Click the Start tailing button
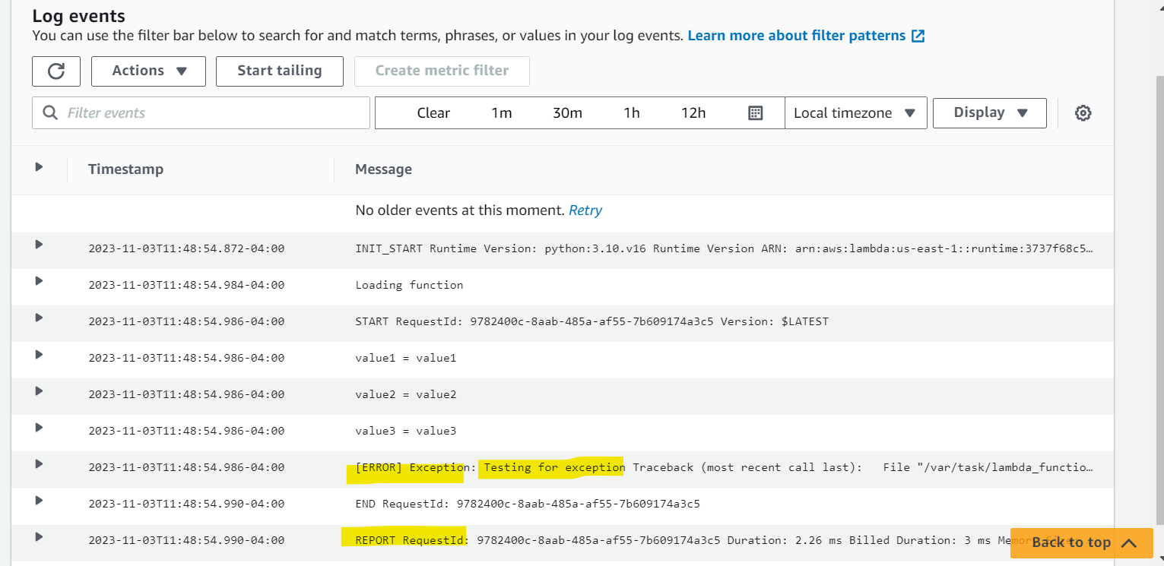The height and width of the screenshot is (566, 1164). pos(279,71)
